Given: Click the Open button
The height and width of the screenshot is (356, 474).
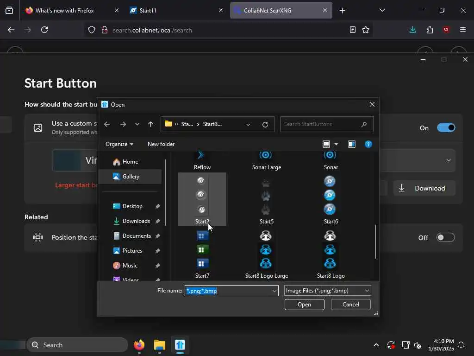Looking at the screenshot, I should [x=304, y=304].
